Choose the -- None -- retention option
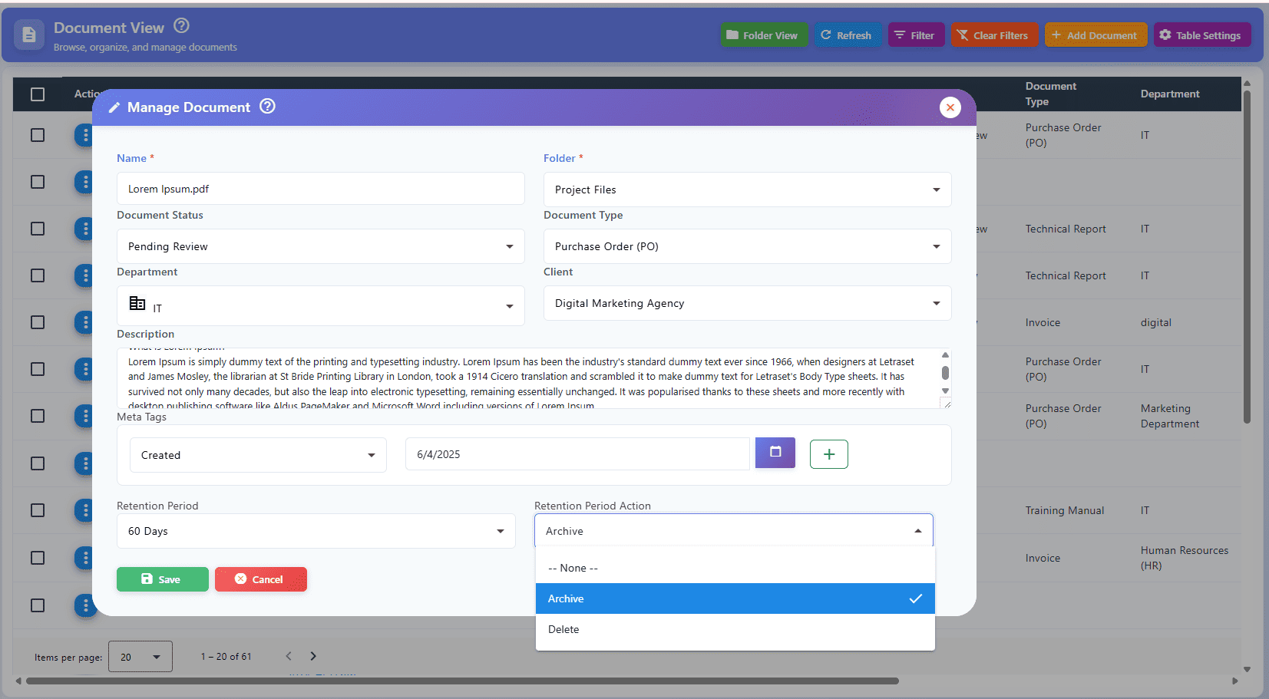Viewport: 1269px width, 699px height. [x=735, y=568]
